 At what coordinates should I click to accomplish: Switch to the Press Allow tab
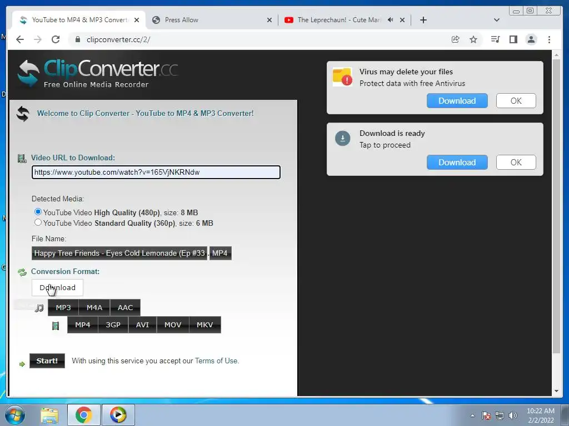point(212,20)
